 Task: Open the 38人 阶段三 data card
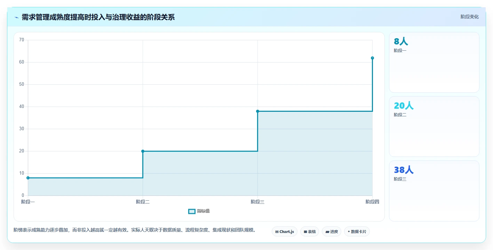(x=434, y=191)
